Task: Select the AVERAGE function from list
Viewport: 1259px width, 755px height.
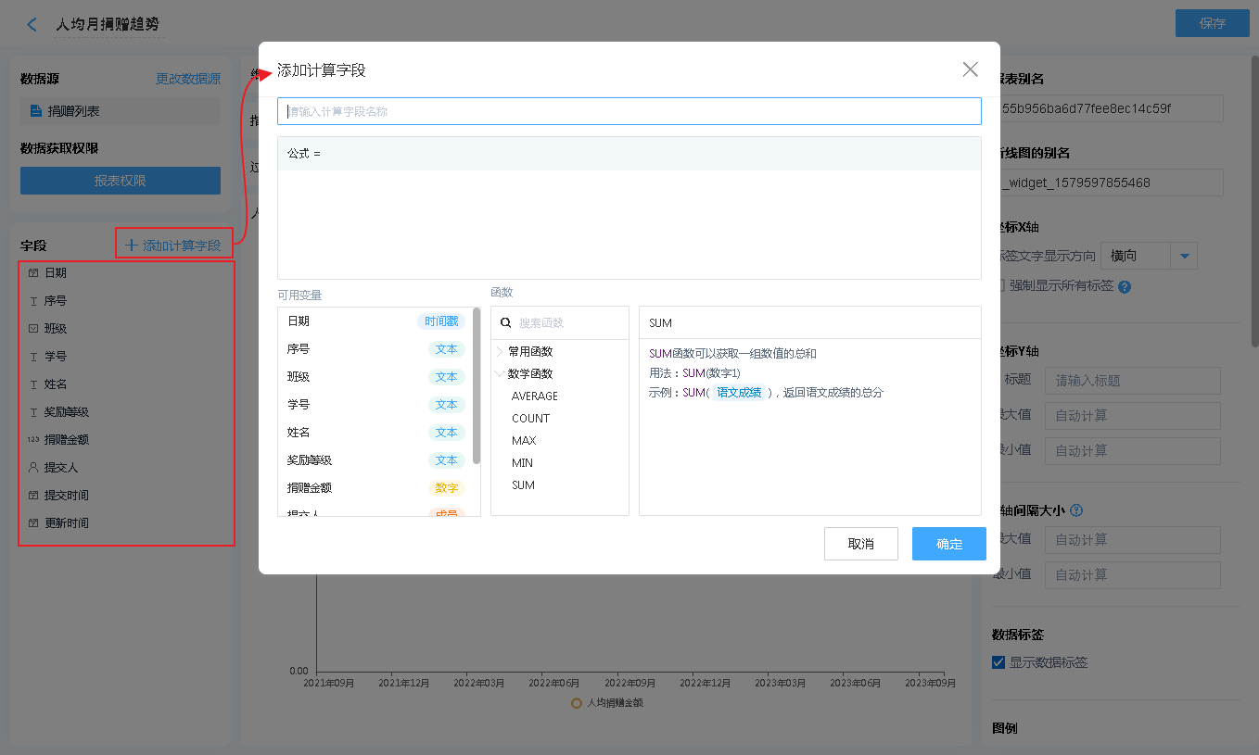Action: click(x=535, y=396)
